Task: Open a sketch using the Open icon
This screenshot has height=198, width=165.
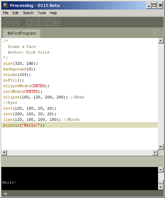Action: [39, 22]
